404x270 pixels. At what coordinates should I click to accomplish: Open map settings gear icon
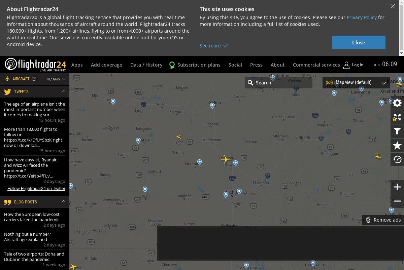tap(397, 103)
